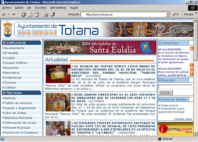
Task: Open the Listado actos link
Action: [183, 119]
